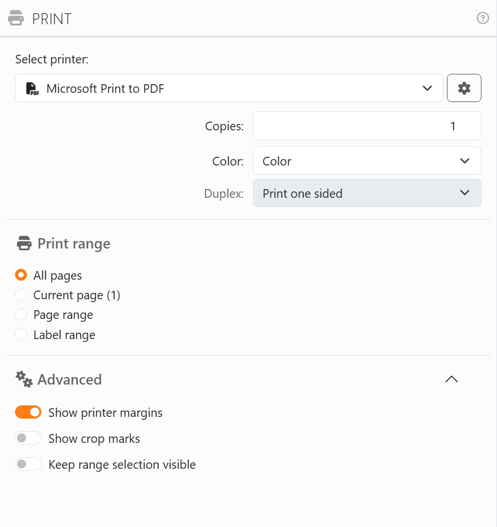The width and height of the screenshot is (497, 527).
Task: Click the Copies: label
Action: point(224,126)
